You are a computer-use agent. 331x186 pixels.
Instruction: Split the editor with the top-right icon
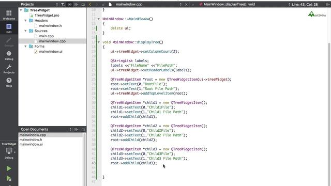coord(327,5)
